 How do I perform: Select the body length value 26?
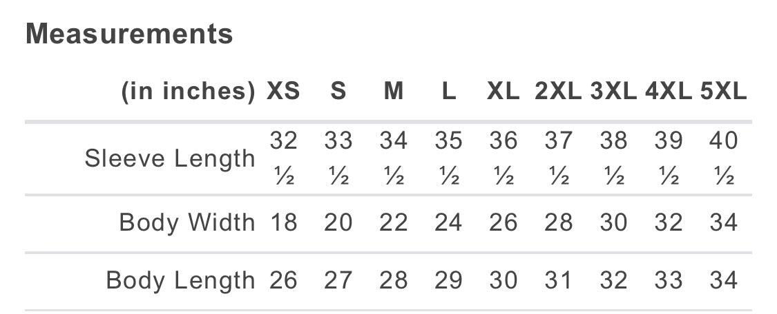(283, 280)
